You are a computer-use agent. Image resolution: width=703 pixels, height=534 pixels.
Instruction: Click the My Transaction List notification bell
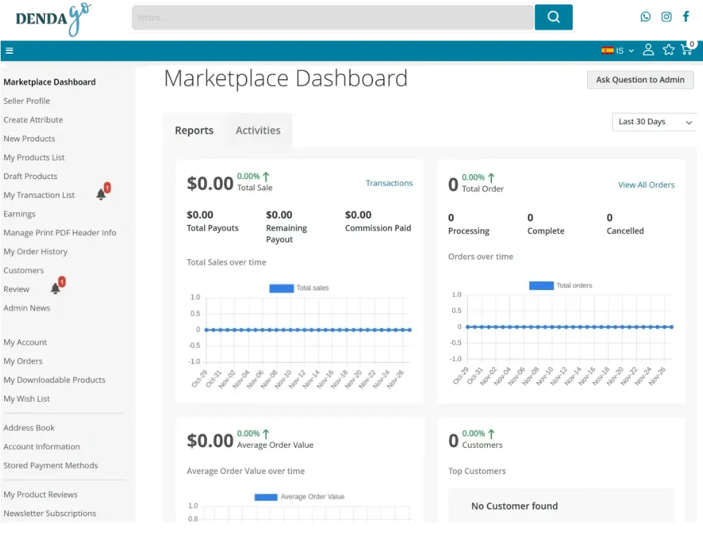pyautogui.click(x=101, y=195)
